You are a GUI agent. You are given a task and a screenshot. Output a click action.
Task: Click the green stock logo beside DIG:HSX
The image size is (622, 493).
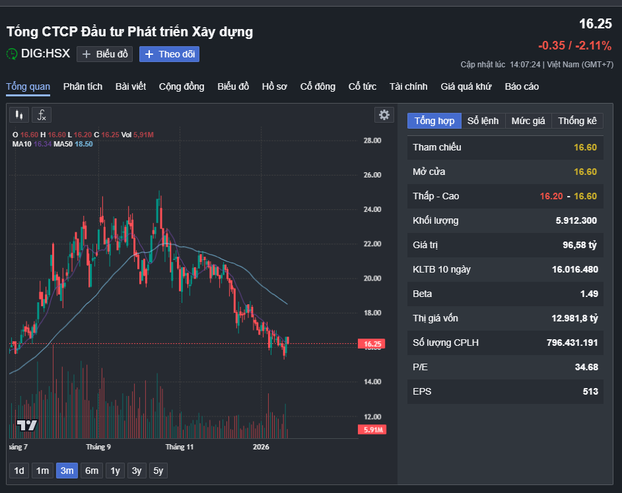tap(11, 54)
